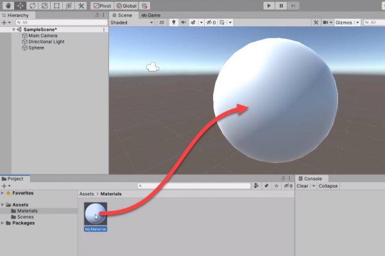Viewport: 385px width, 256px height.
Task: Open the Shaded draw mode dropdown
Action: coord(132,22)
